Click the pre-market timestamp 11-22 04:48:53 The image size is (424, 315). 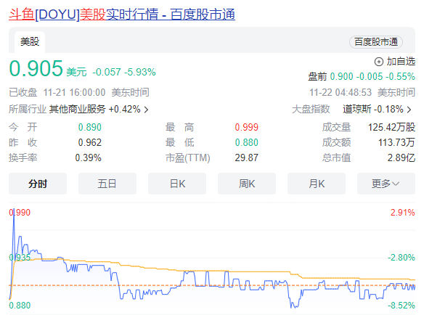(x=341, y=92)
